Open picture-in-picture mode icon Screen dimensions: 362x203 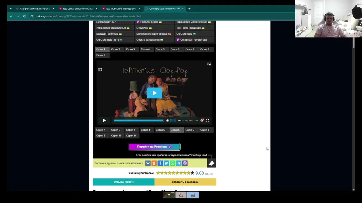pyautogui.click(x=209, y=64)
